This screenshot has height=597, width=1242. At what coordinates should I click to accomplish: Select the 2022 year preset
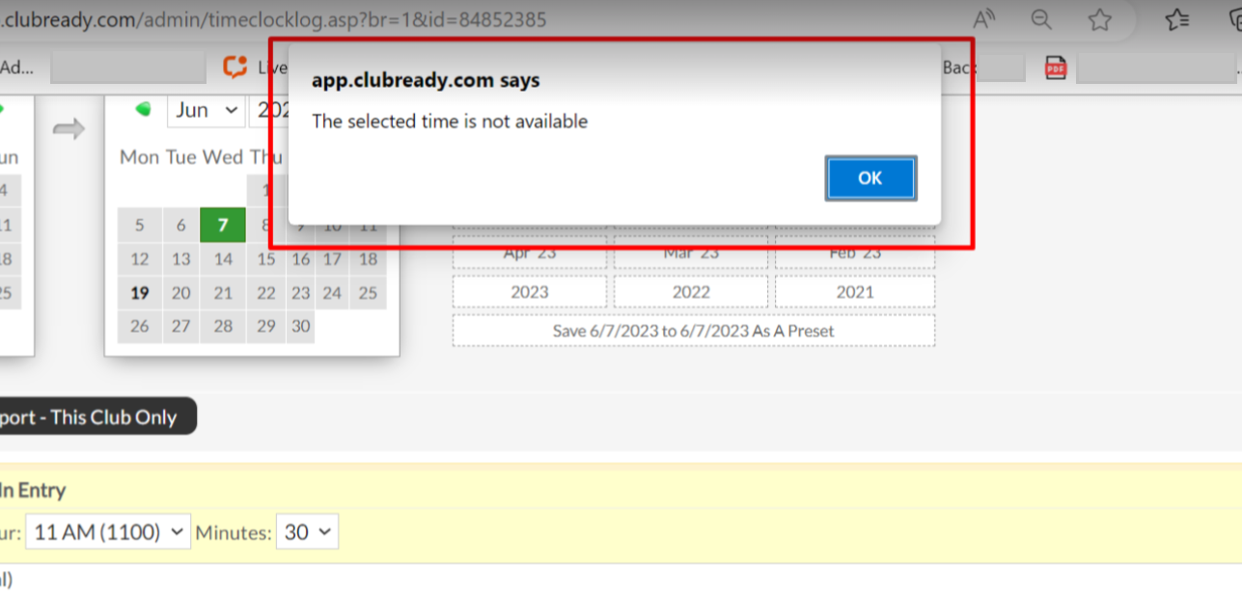pos(691,290)
